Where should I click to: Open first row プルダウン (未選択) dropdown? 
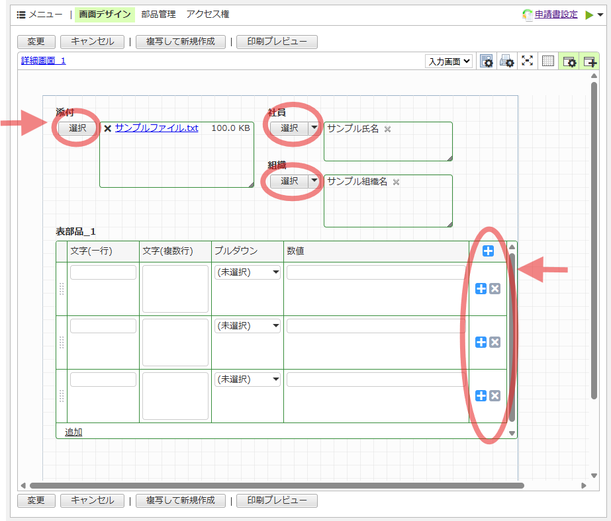click(248, 272)
